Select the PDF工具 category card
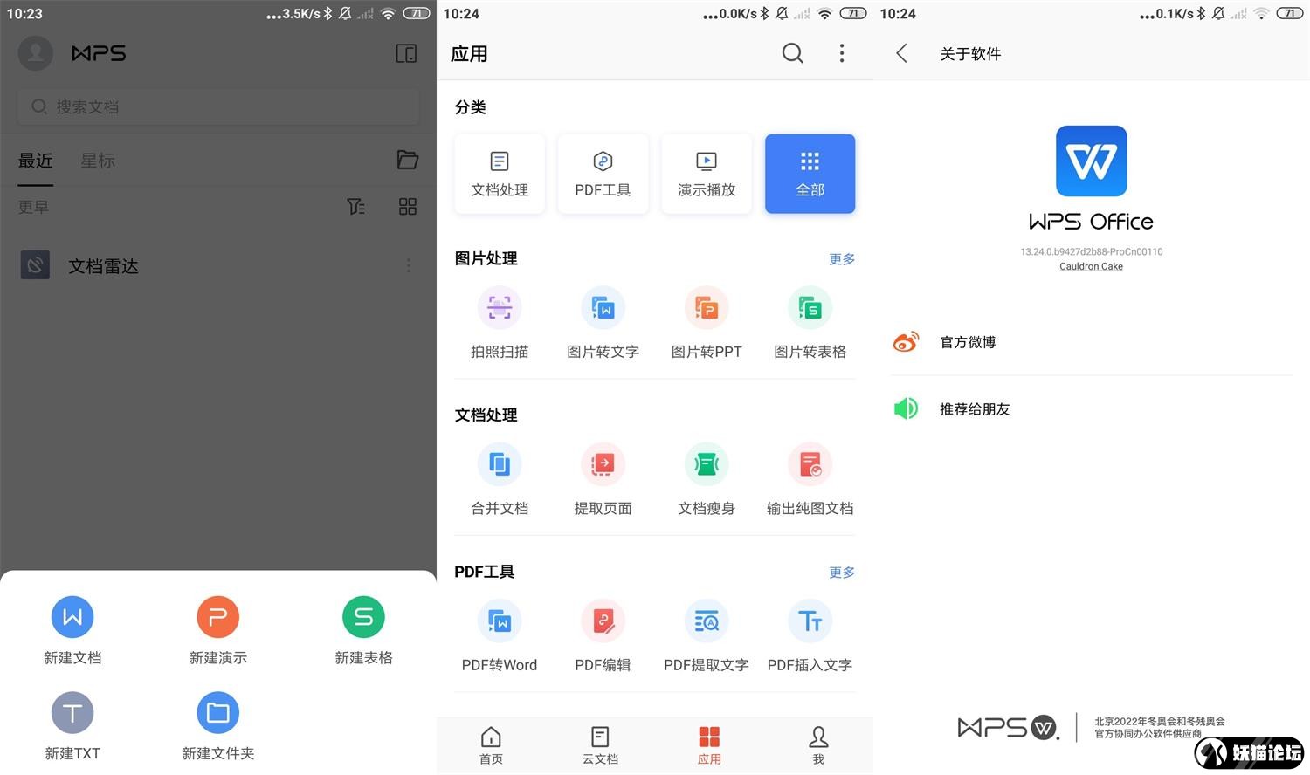Screen dimensions: 1310x775 pos(603,174)
